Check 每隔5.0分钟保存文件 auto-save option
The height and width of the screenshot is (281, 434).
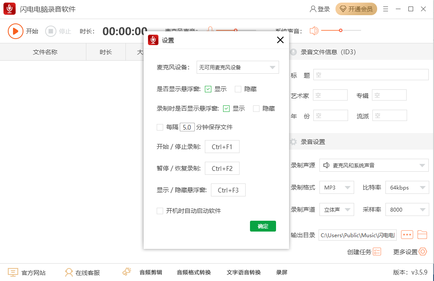(160, 127)
